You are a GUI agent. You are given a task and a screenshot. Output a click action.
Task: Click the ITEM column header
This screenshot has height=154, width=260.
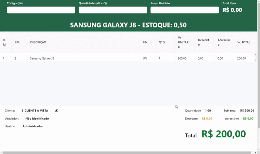click(x=5, y=42)
